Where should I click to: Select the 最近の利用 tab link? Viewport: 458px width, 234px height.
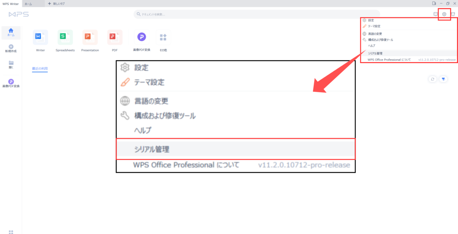[x=40, y=68]
